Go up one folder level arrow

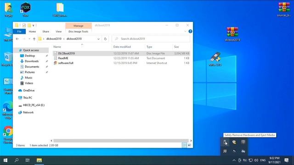[x=34, y=39]
